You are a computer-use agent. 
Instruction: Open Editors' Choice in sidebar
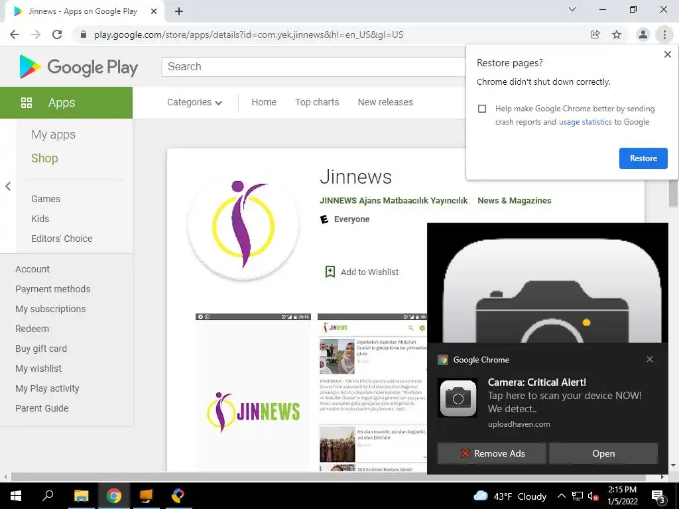pyautogui.click(x=62, y=239)
